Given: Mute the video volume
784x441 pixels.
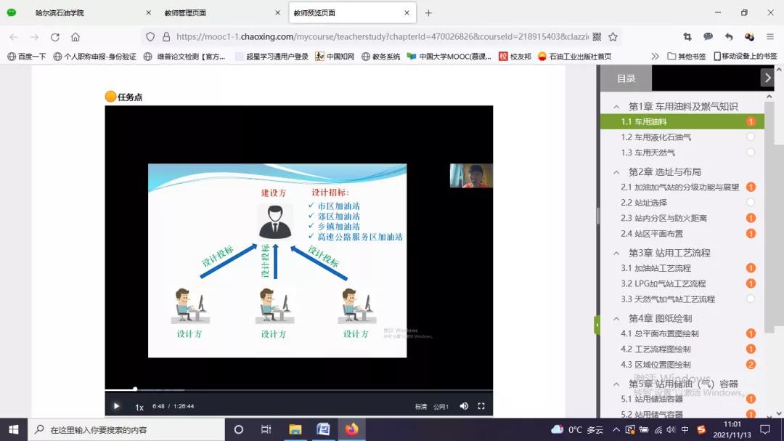Looking at the screenshot, I should [x=464, y=406].
